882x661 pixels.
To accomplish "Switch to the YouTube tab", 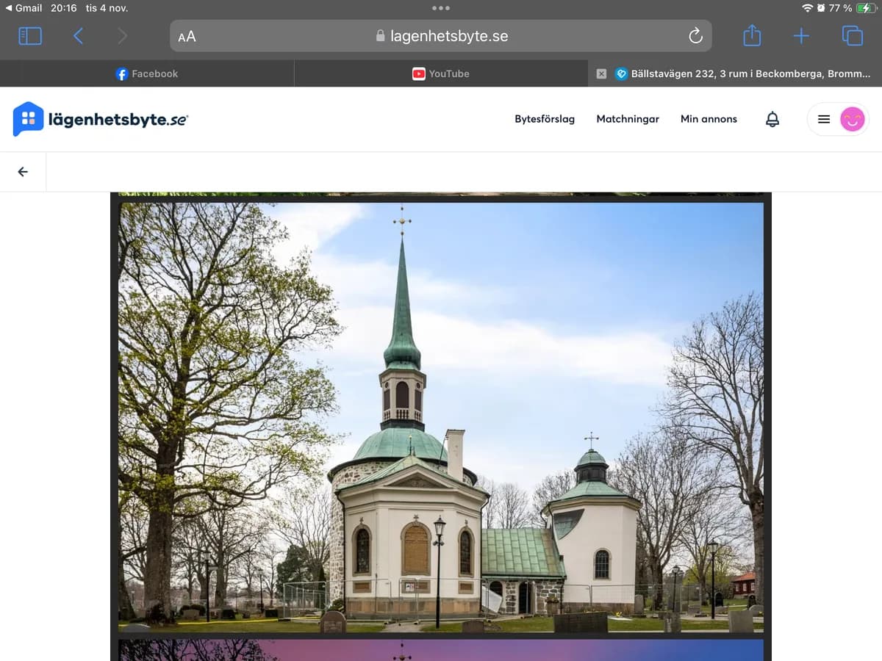I will click(441, 73).
